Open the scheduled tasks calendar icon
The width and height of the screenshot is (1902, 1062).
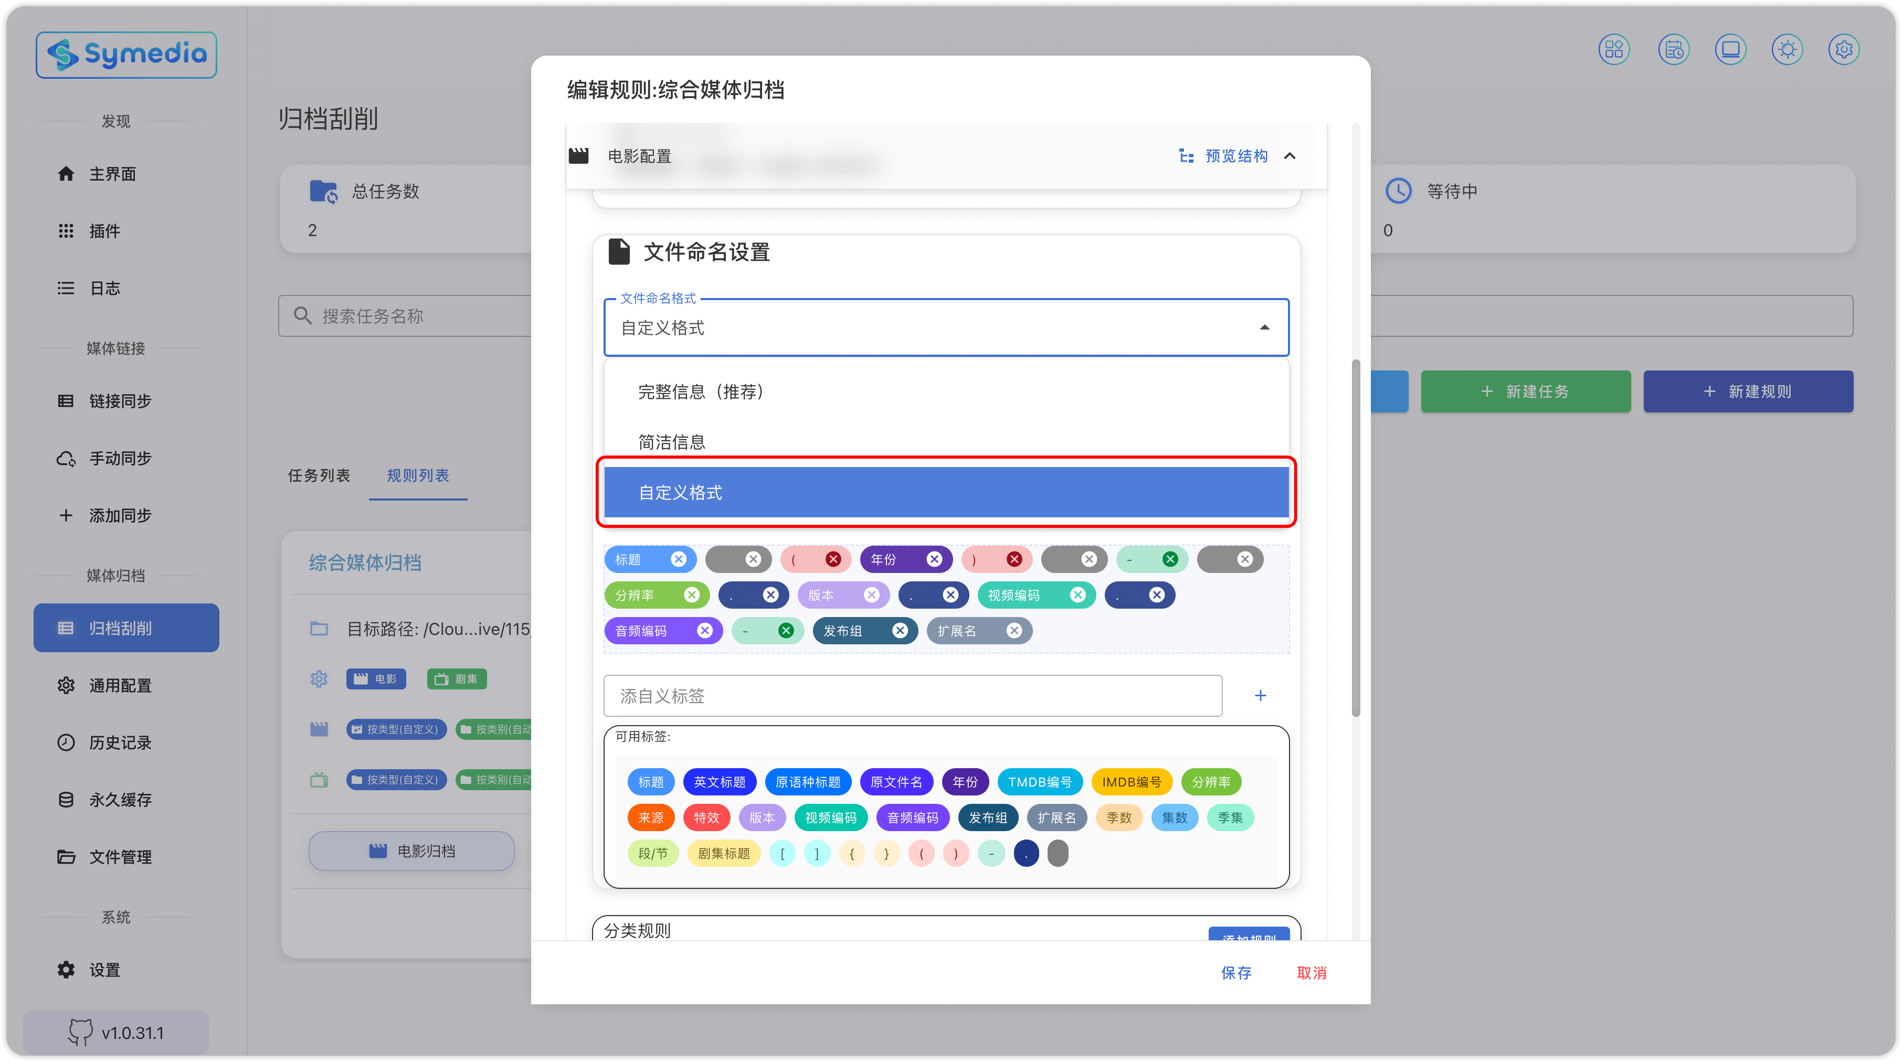1673,49
